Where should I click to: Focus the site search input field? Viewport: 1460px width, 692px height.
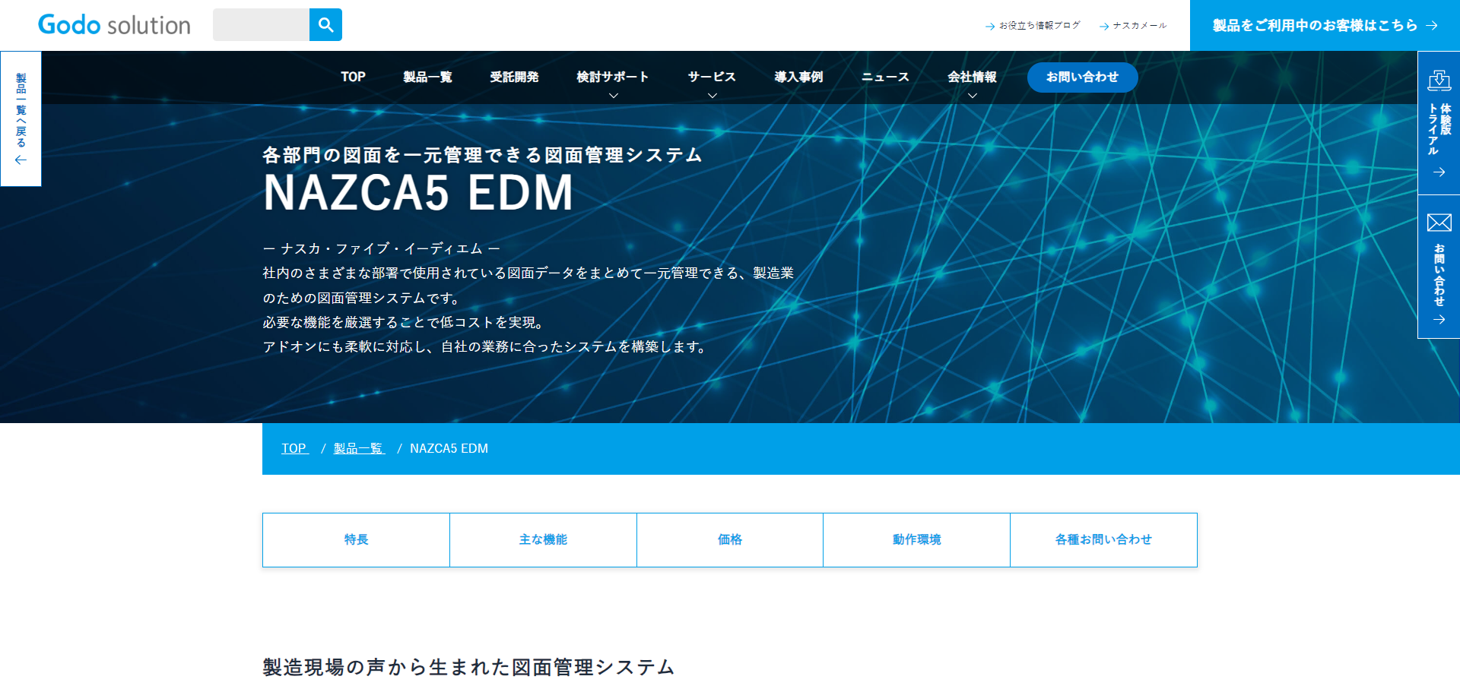(x=261, y=25)
